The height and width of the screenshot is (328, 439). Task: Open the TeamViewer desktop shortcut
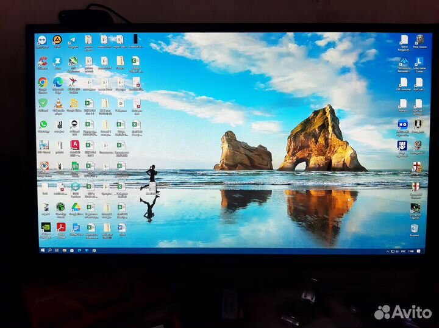click(x=42, y=40)
